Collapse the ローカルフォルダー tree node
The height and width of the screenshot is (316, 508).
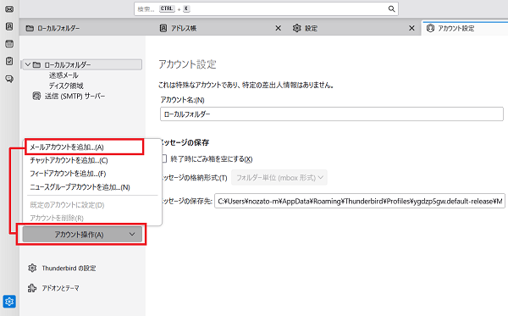(x=28, y=65)
